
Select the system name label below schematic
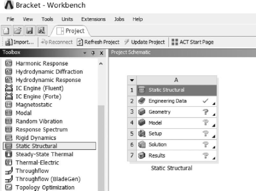(172, 168)
